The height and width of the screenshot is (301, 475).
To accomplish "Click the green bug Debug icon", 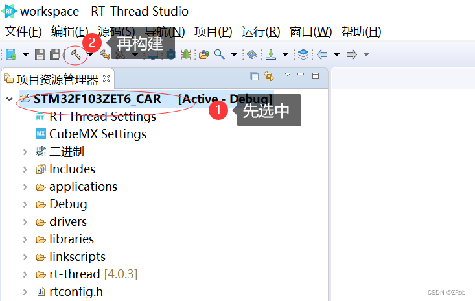I will coord(186,54).
